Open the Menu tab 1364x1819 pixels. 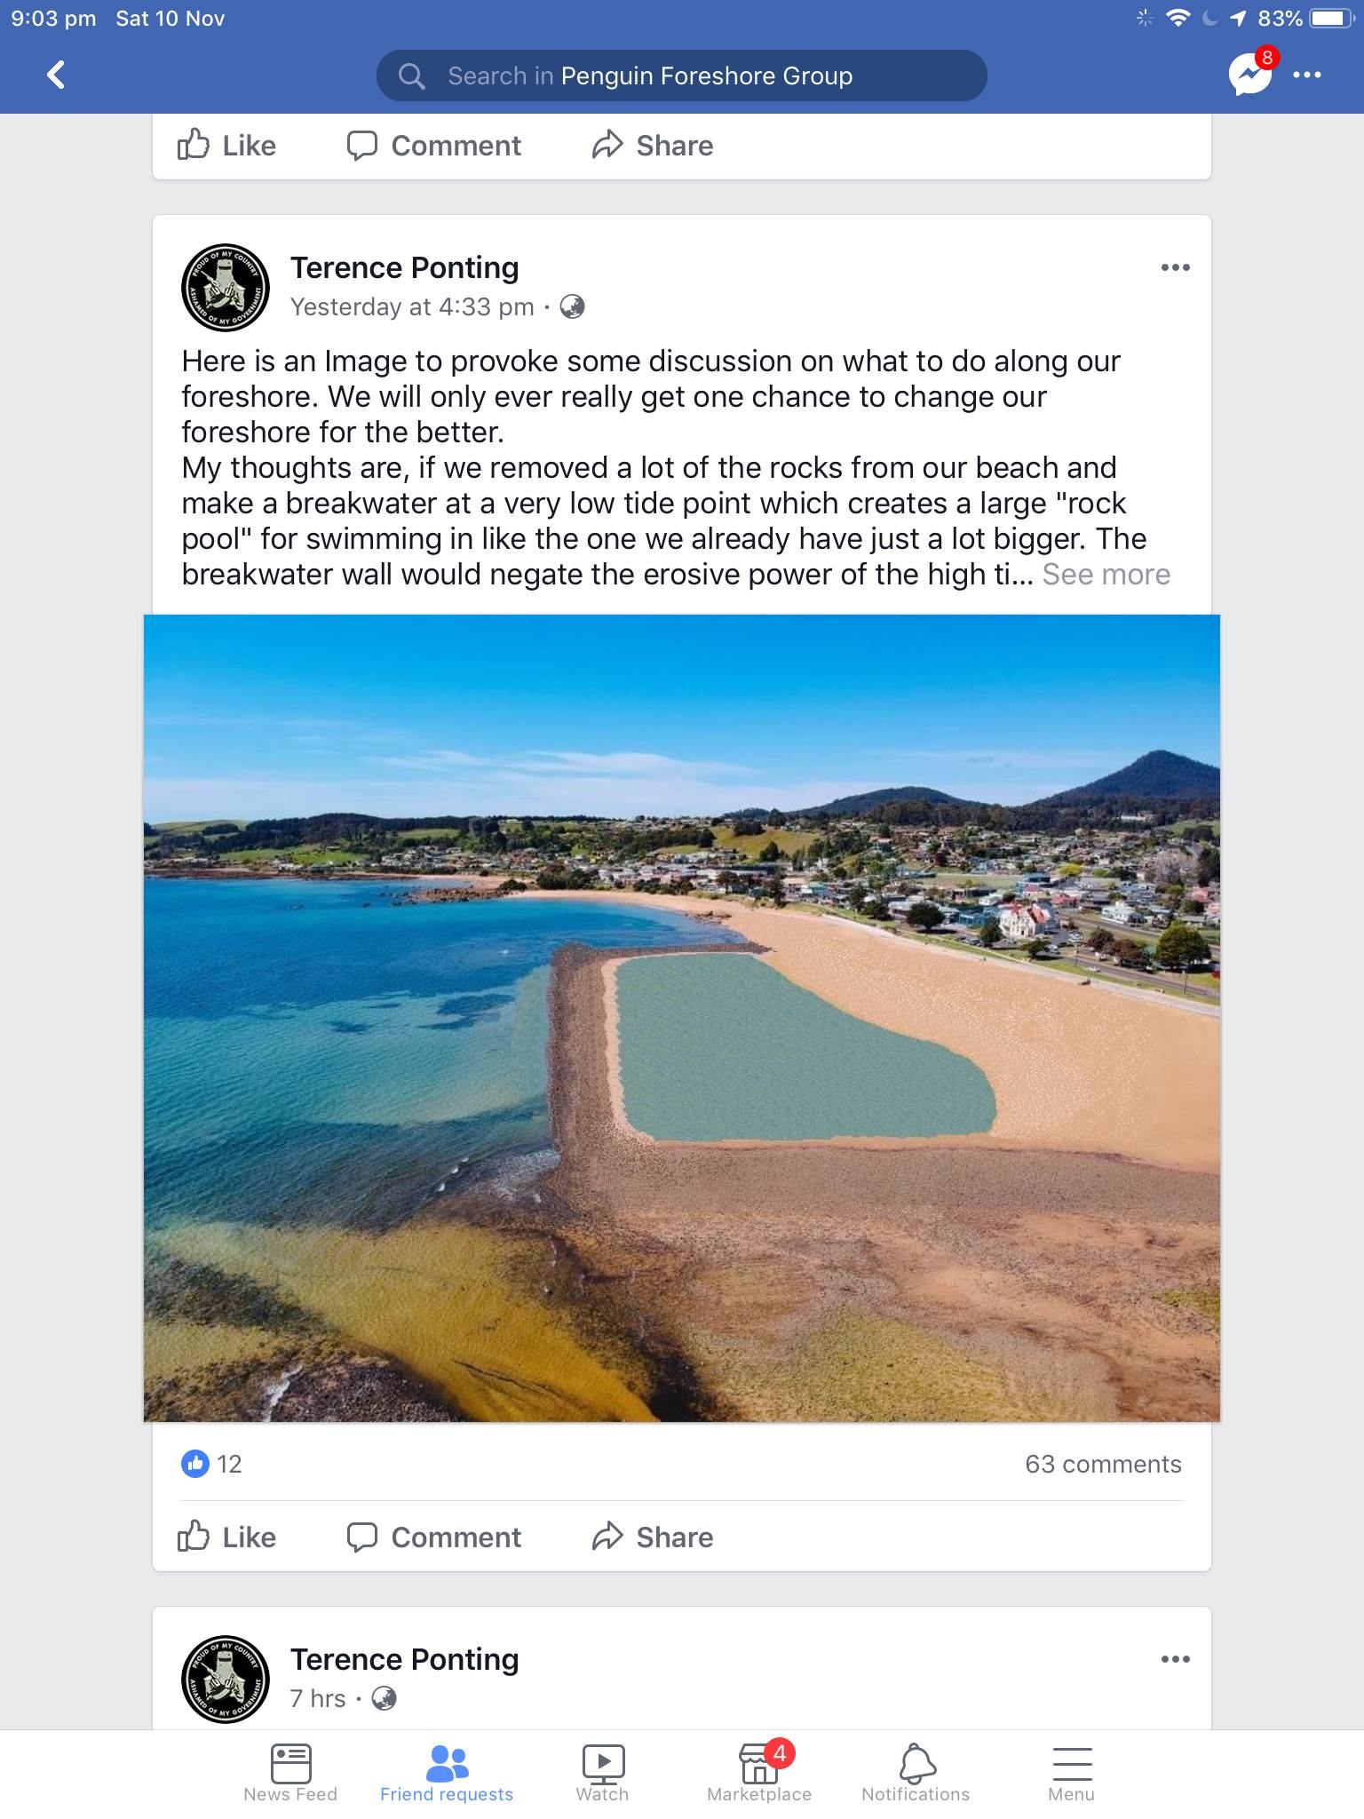[x=1072, y=1773]
